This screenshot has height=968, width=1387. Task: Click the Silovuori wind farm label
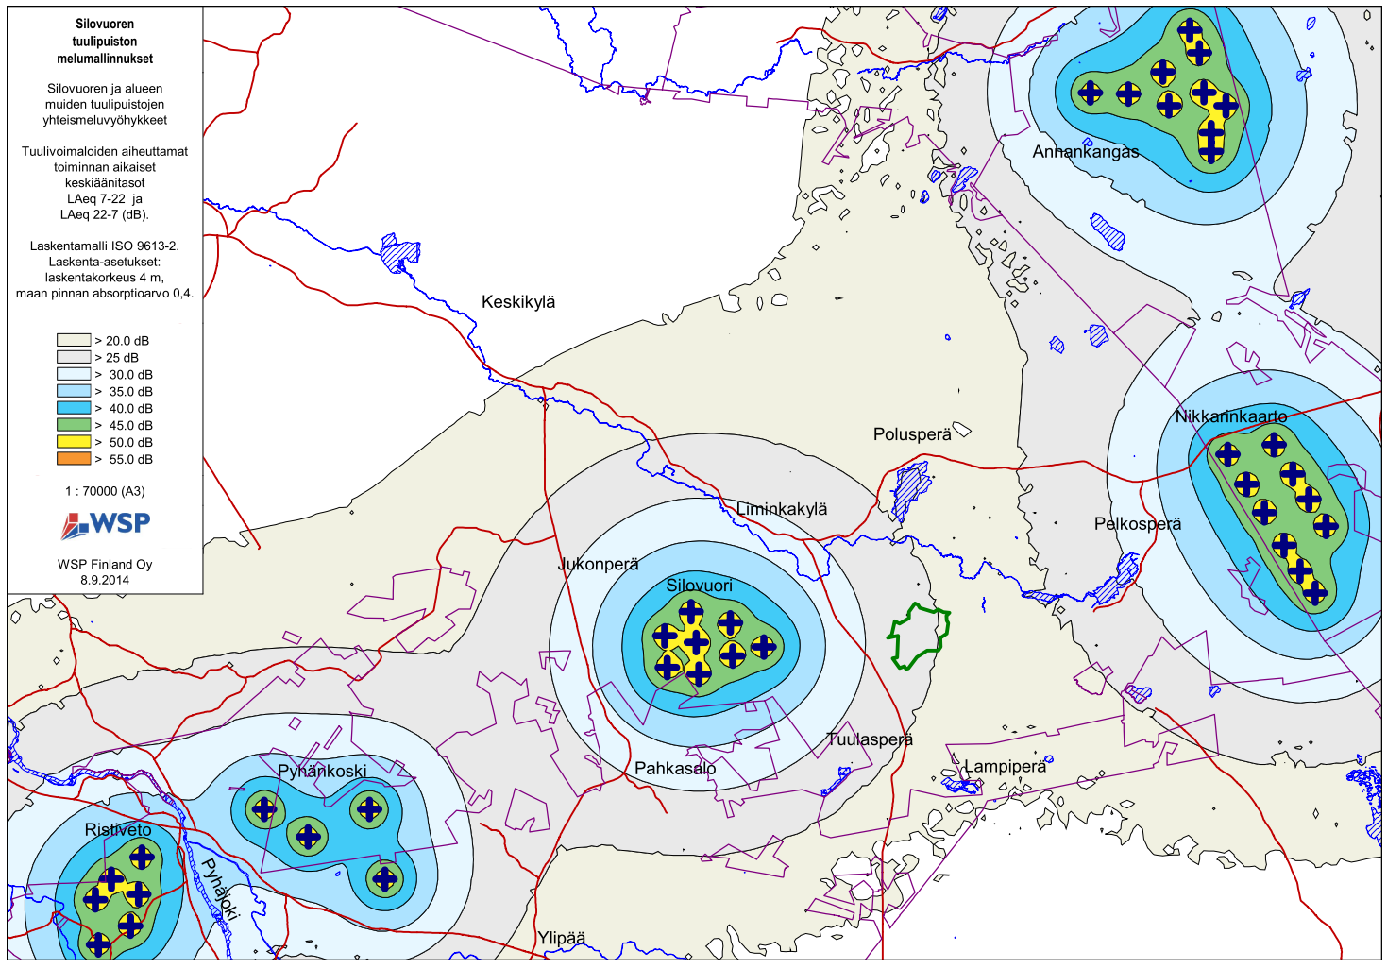tap(700, 586)
